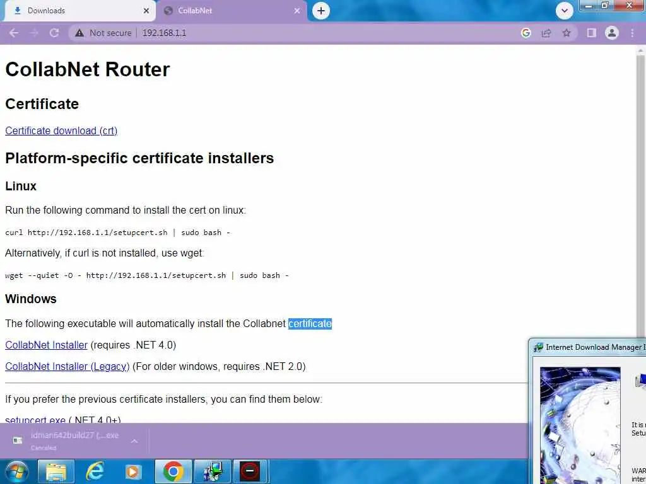646x484 pixels.
Task: Click the Not secure warning icon
Action: point(79,33)
